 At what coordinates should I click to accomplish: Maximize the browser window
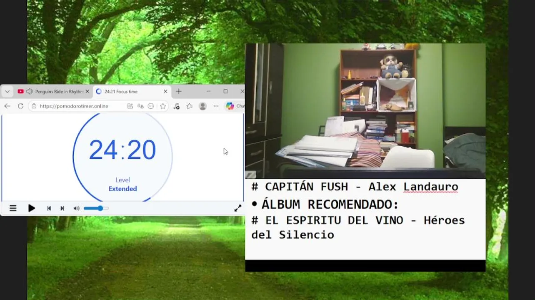click(225, 91)
